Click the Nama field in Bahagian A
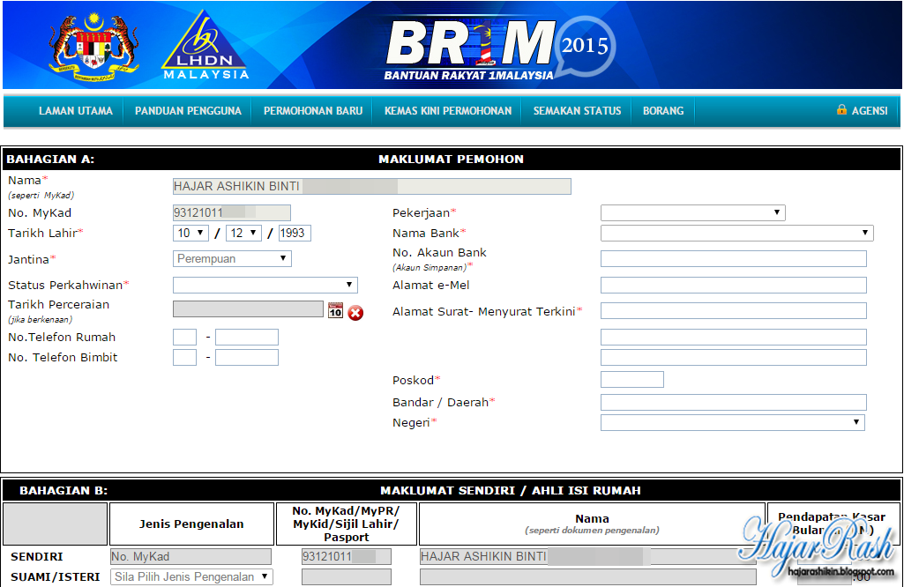The height and width of the screenshot is (587, 904). (x=372, y=186)
